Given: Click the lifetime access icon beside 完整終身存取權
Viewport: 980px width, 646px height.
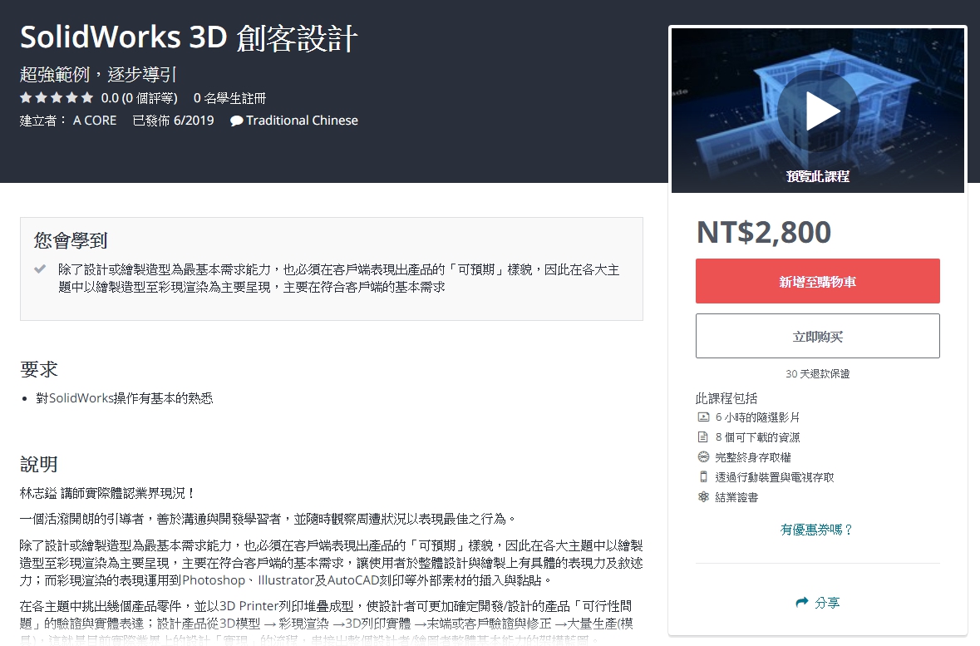Looking at the screenshot, I should [x=703, y=457].
